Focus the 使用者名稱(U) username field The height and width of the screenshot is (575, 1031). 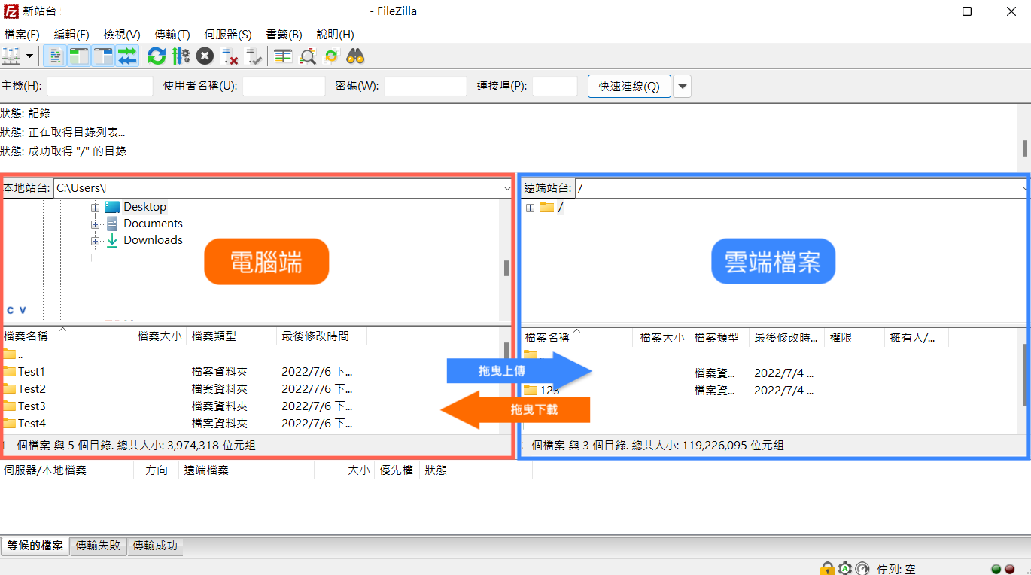coord(284,86)
